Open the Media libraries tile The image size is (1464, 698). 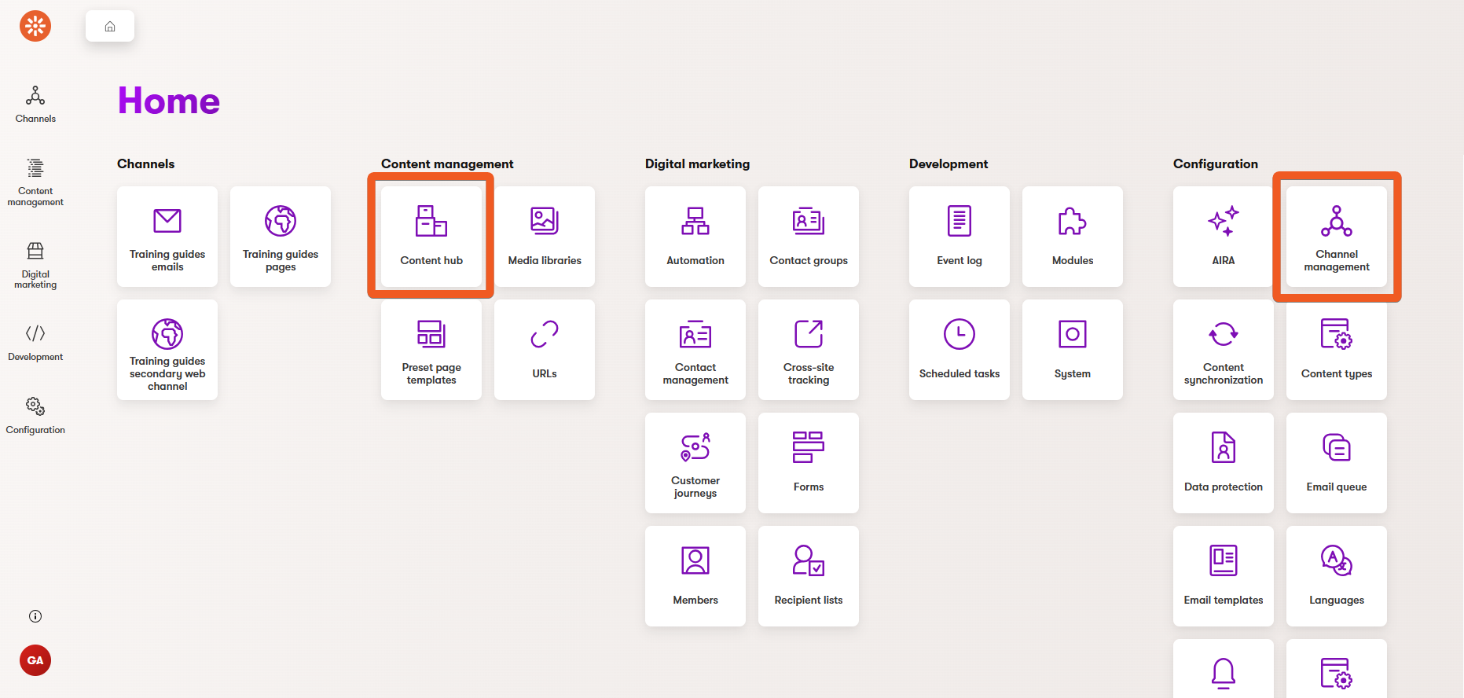pos(545,237)
